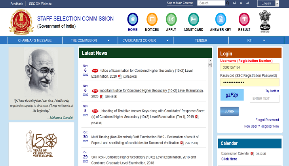The image size is (289, 166).
Task: Click the Forgot Password link
Action: [x=267, y=120]
